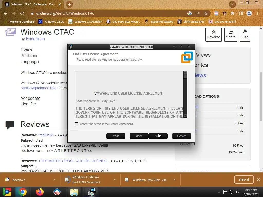Open reviewer tredl9100 profile link
The width and height of the screenshot is (263, 197).
46,135
